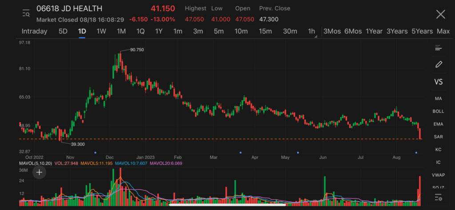The width and height of the screenshot is (455, 210).
Task: Select the 30m interval tab
Action: point(290,32)
